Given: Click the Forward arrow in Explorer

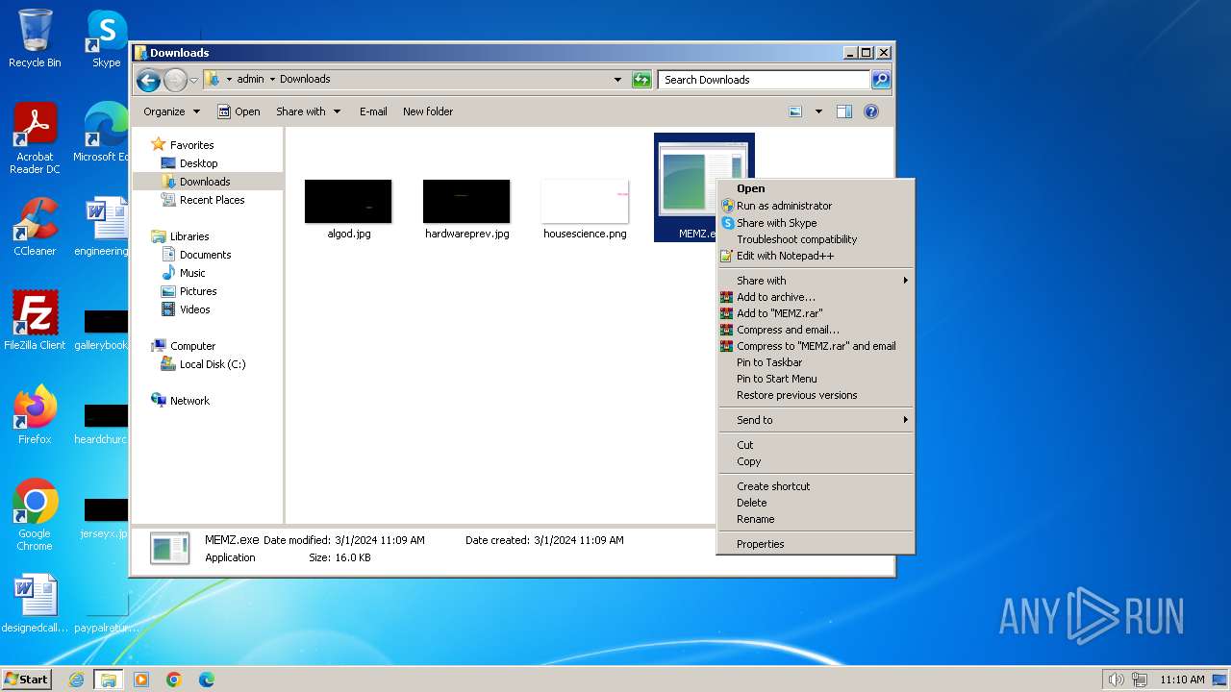Looking at the screenshot, I should point(175,80).
